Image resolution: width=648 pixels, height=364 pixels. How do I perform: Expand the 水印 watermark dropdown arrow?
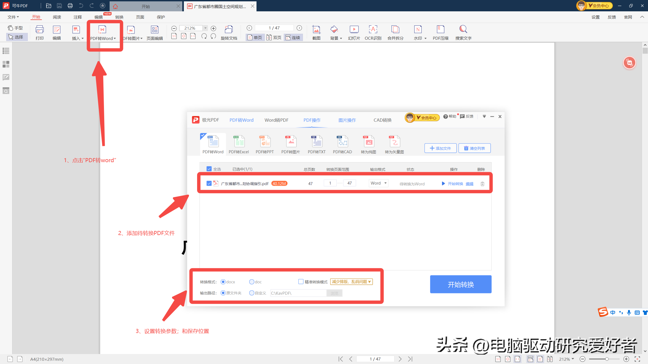[x=426, y=38]
